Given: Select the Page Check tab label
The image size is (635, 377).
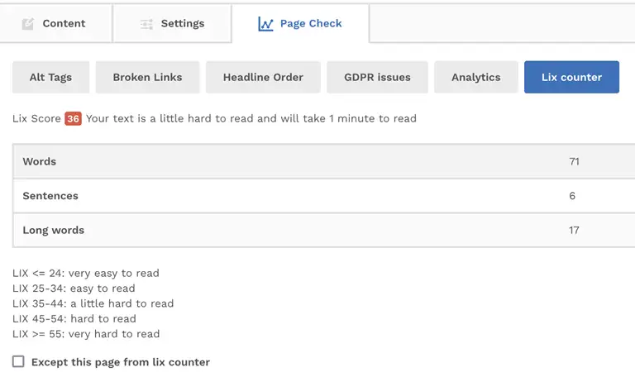Looking at the screenshot, I should point(311,24).
